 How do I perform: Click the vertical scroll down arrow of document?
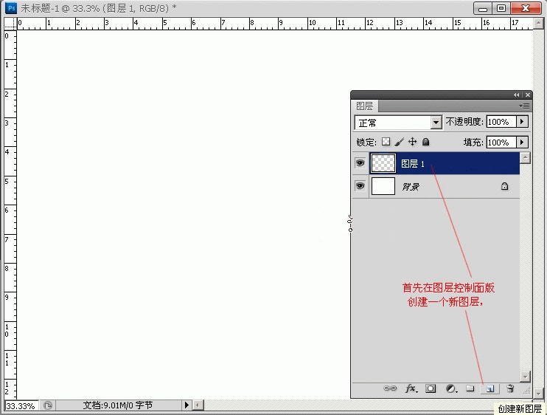pyautogui.click(x=538, y=394)
